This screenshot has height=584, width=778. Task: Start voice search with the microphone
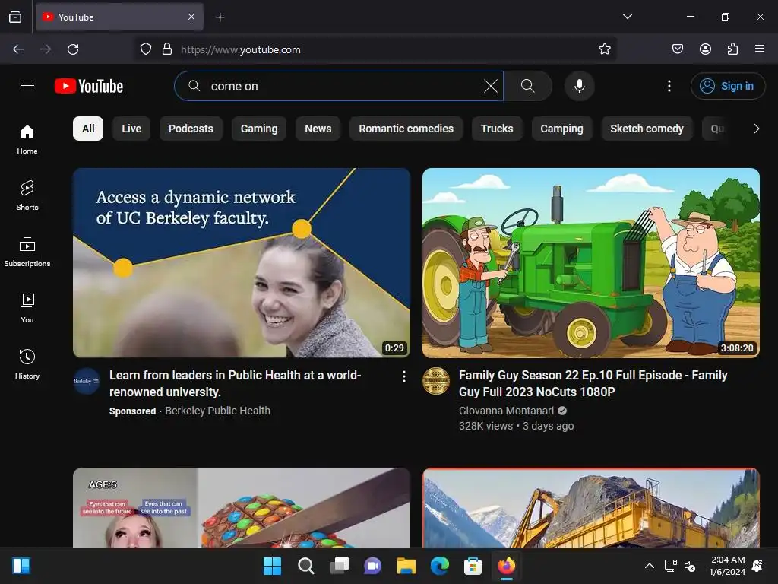coord(579,86)
